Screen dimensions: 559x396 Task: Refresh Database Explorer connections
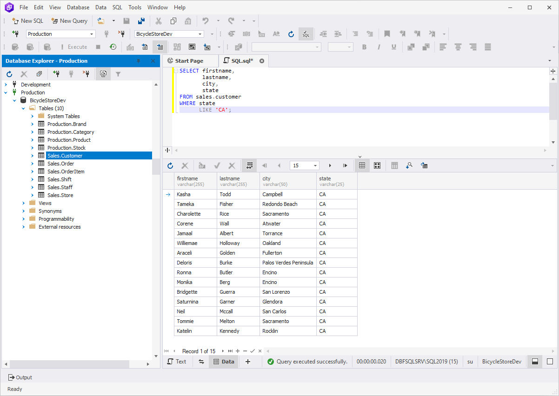pos(9,73)
